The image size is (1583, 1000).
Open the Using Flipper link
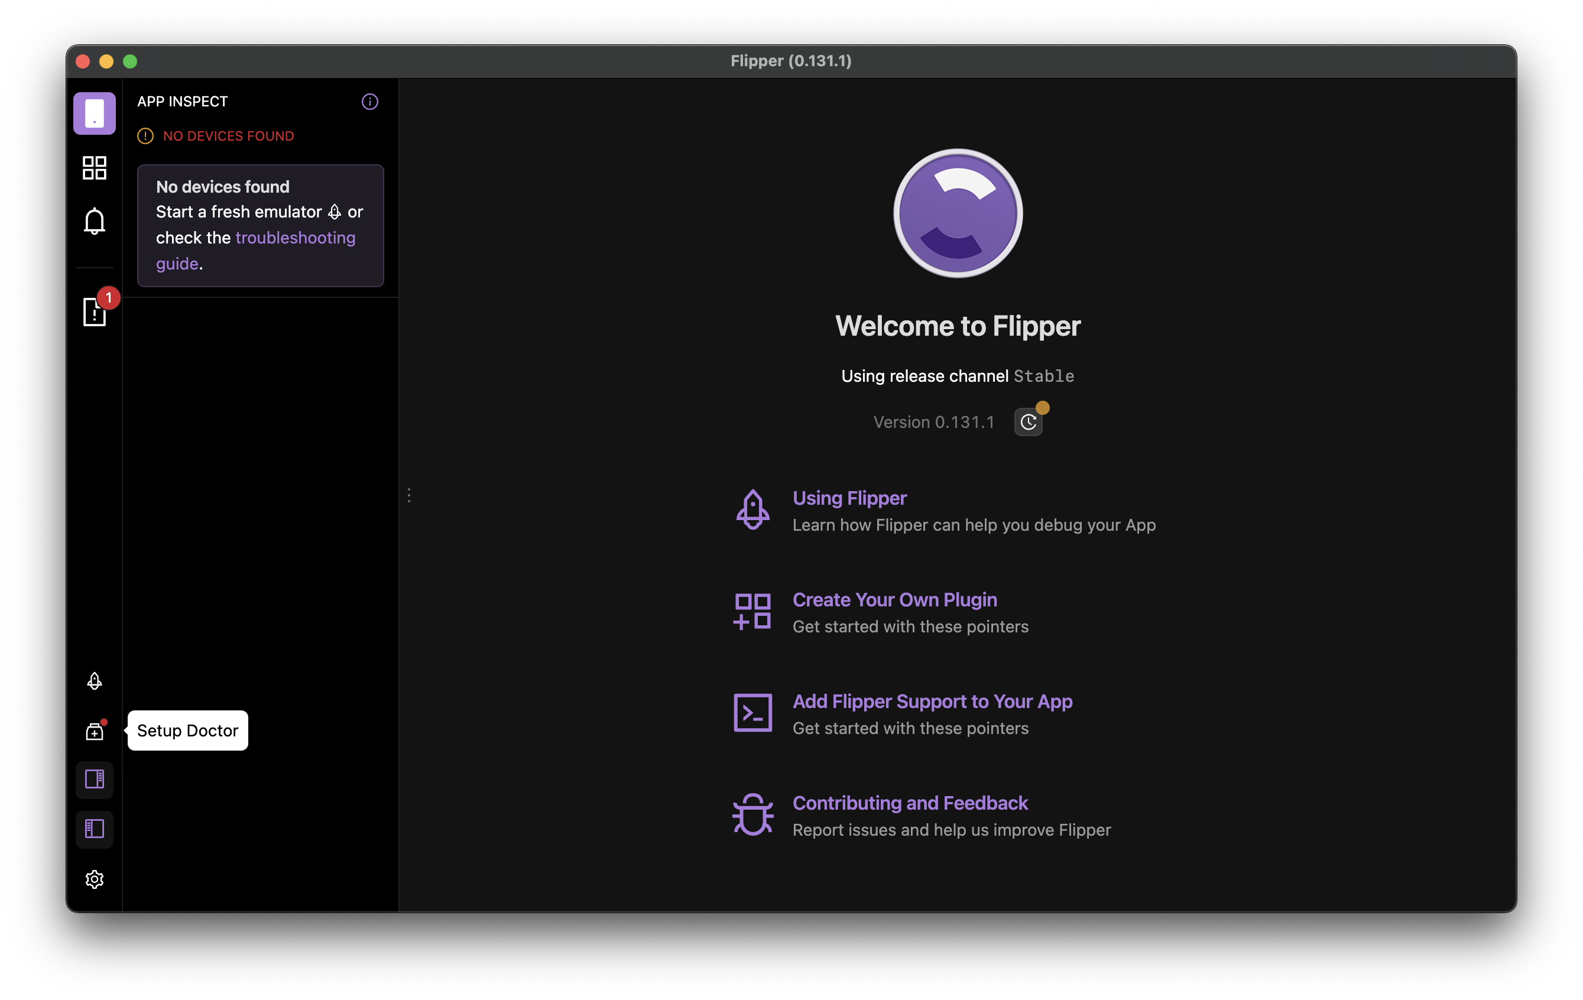(x=849, y=498)
